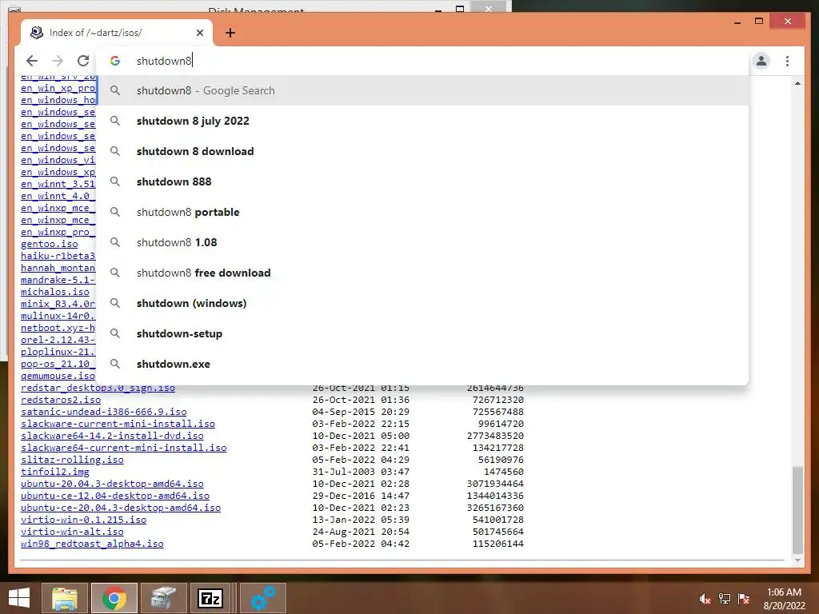Choose 'shutdown8 - Google Search' suggestion
This screenshot has width=819, height=614.
coord(422,90)
